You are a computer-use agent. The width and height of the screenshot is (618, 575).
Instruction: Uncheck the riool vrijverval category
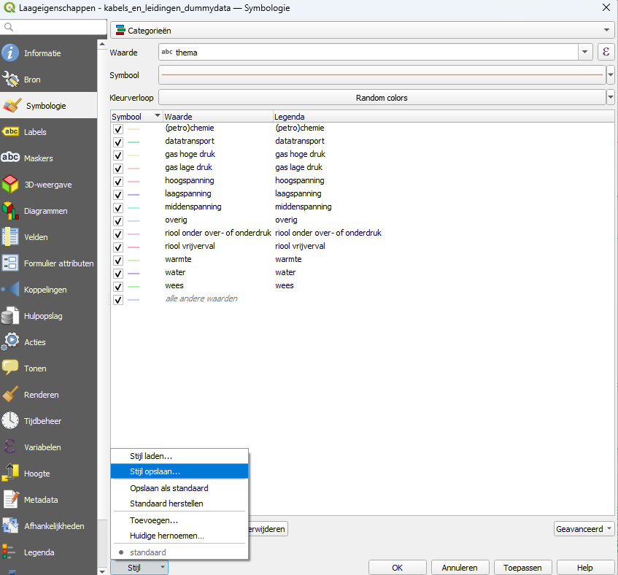click(x=118, y=247)
